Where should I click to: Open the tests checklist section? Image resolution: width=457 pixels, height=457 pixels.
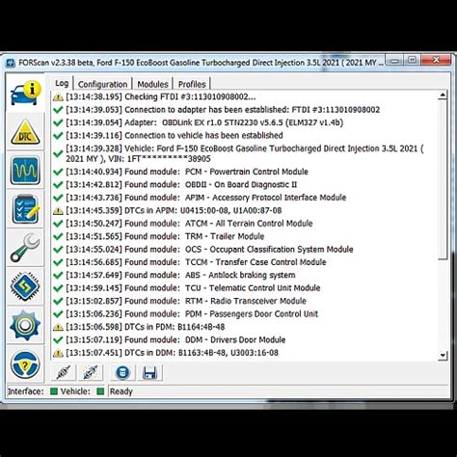pyautogui.click(x=25, y=209)
